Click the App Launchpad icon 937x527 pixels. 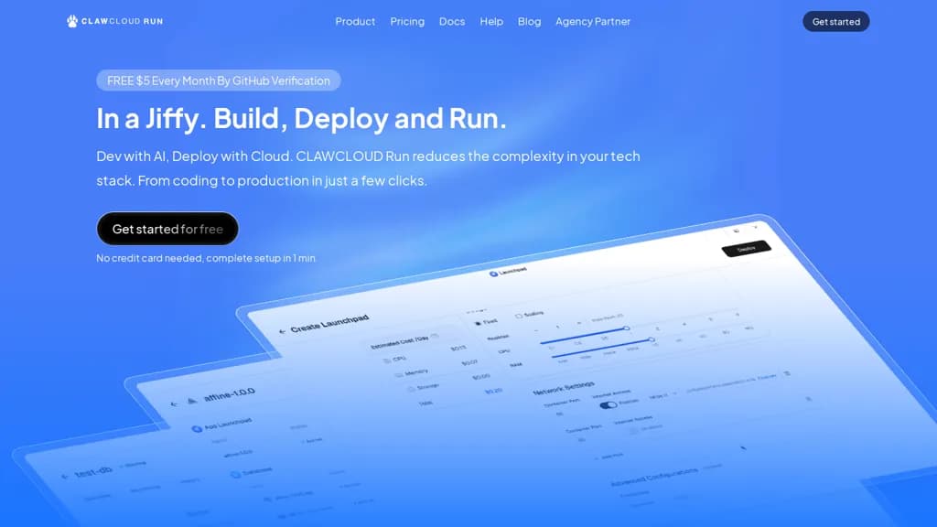click(x=196, y=429)
